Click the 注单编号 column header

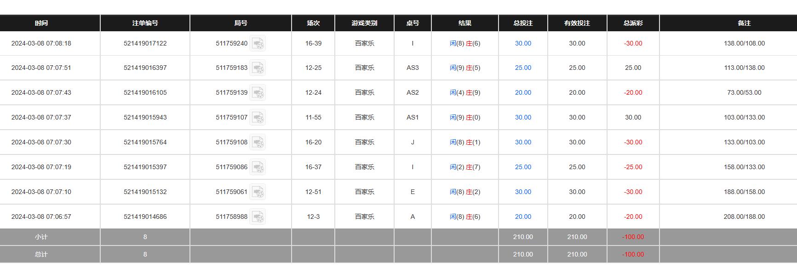145,23
